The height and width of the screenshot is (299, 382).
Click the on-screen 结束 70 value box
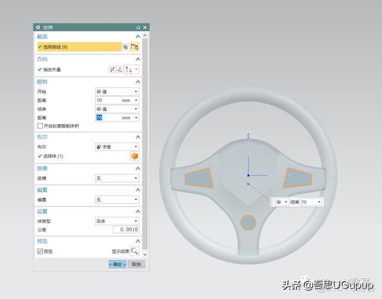309,202
